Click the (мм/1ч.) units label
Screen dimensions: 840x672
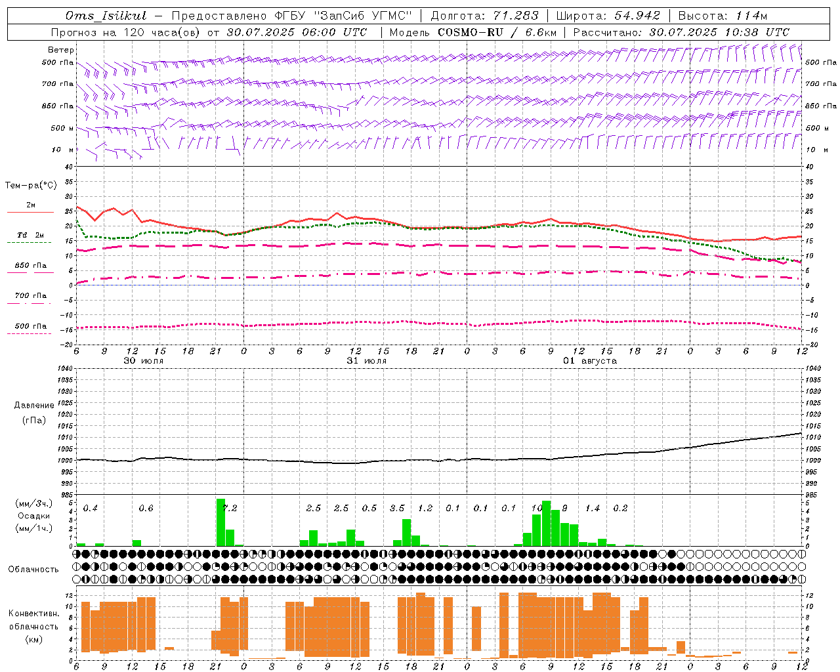(33, 528)
